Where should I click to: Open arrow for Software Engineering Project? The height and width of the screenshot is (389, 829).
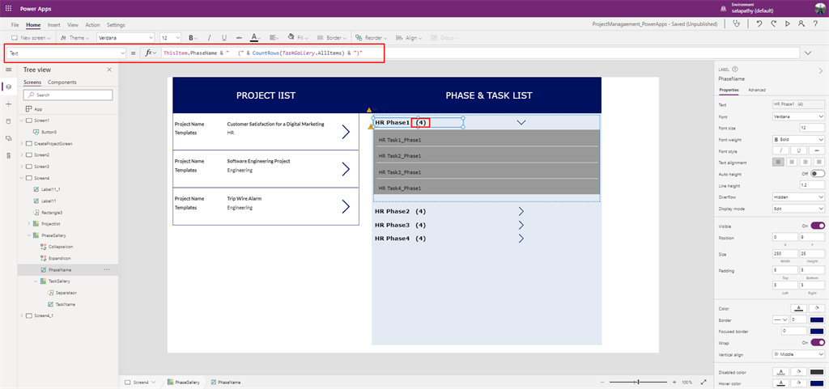point(346,169)
